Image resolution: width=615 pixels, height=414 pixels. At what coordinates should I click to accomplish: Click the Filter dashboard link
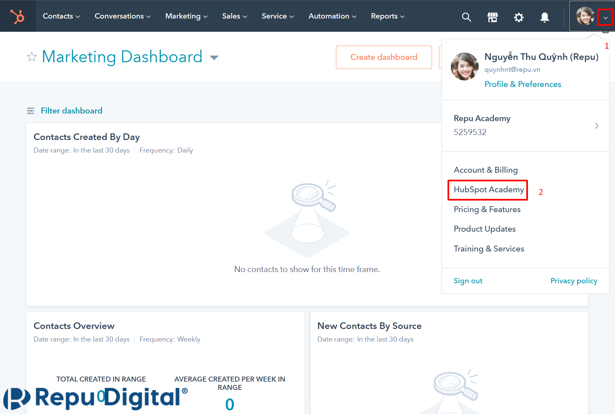pyautogui.click(x=71, y=111)
